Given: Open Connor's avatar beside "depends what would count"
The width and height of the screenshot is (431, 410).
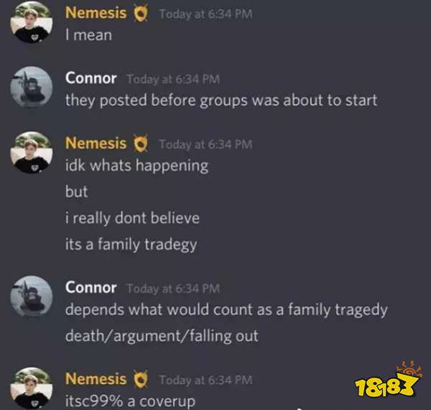Looking at the screenshot, I should (x=32, y=296).
